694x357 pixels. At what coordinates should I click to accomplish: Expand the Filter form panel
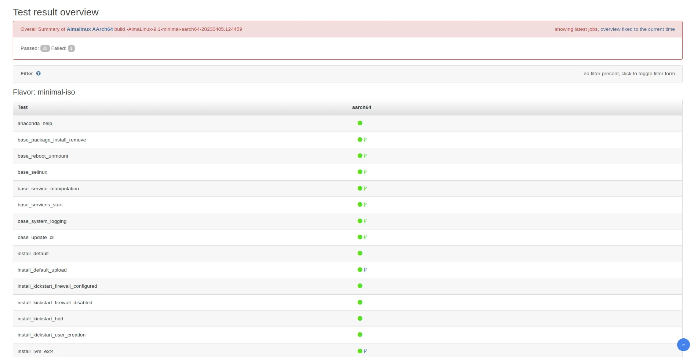[27, 74]
